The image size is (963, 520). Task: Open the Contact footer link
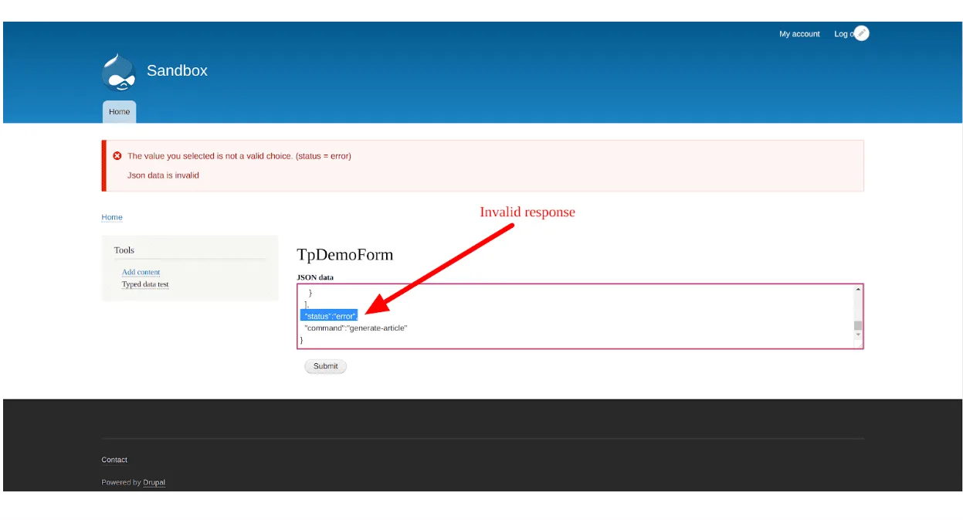click(x=114, y=460)
